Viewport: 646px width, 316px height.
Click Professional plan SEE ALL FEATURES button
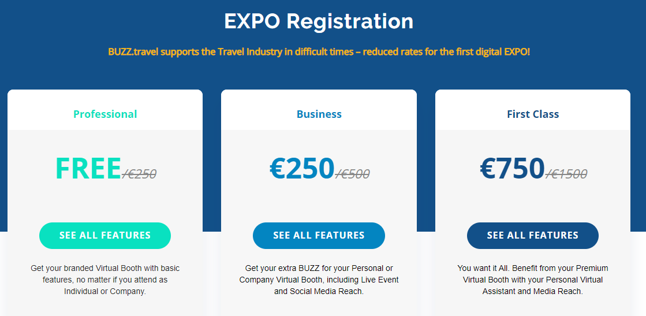click(x=105, y=236)
